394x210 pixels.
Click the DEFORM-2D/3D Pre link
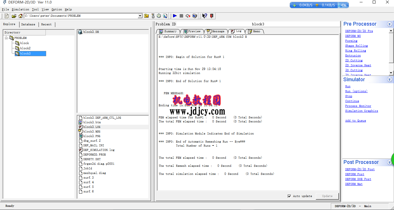tap(359, 31)
